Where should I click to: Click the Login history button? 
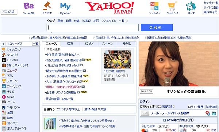coord(196,107)
